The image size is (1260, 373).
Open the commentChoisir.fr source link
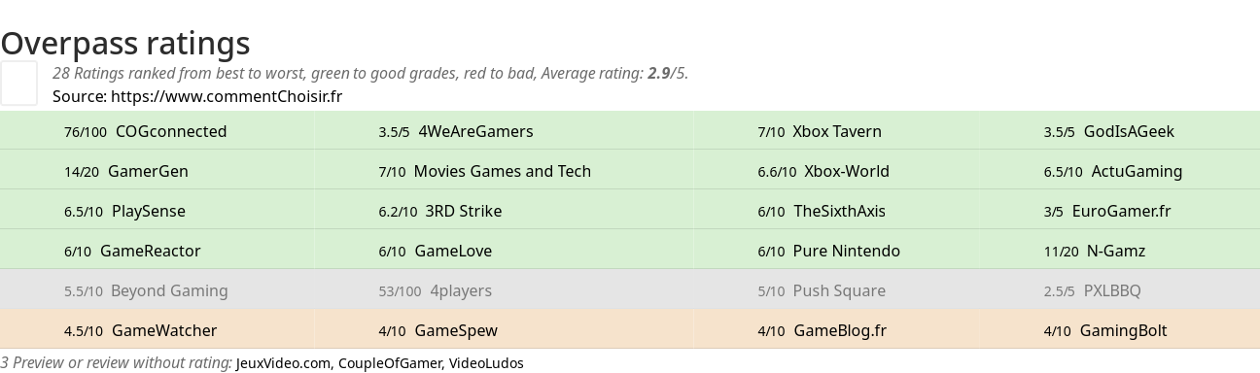click(227, 96)
